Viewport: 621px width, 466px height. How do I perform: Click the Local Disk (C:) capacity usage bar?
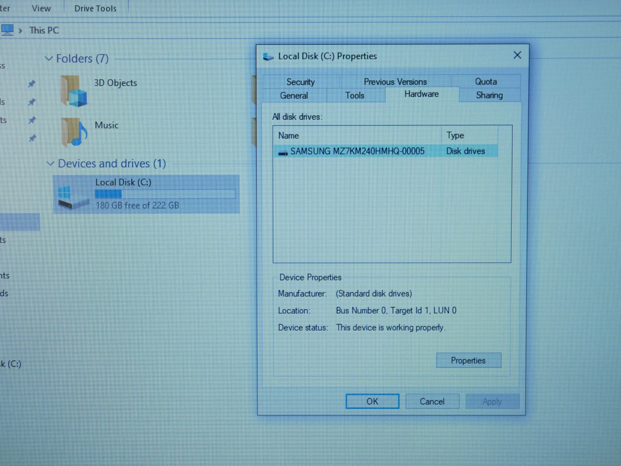click(165, 194)
